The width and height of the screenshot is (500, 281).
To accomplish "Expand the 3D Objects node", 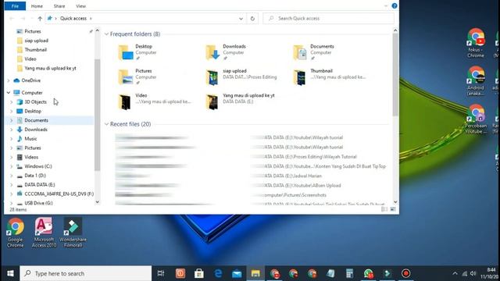I will [x=12, y=102].
